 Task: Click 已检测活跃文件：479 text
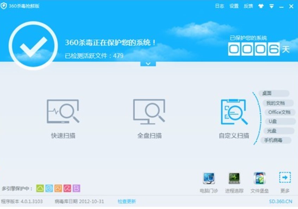[x=94, y=56]
